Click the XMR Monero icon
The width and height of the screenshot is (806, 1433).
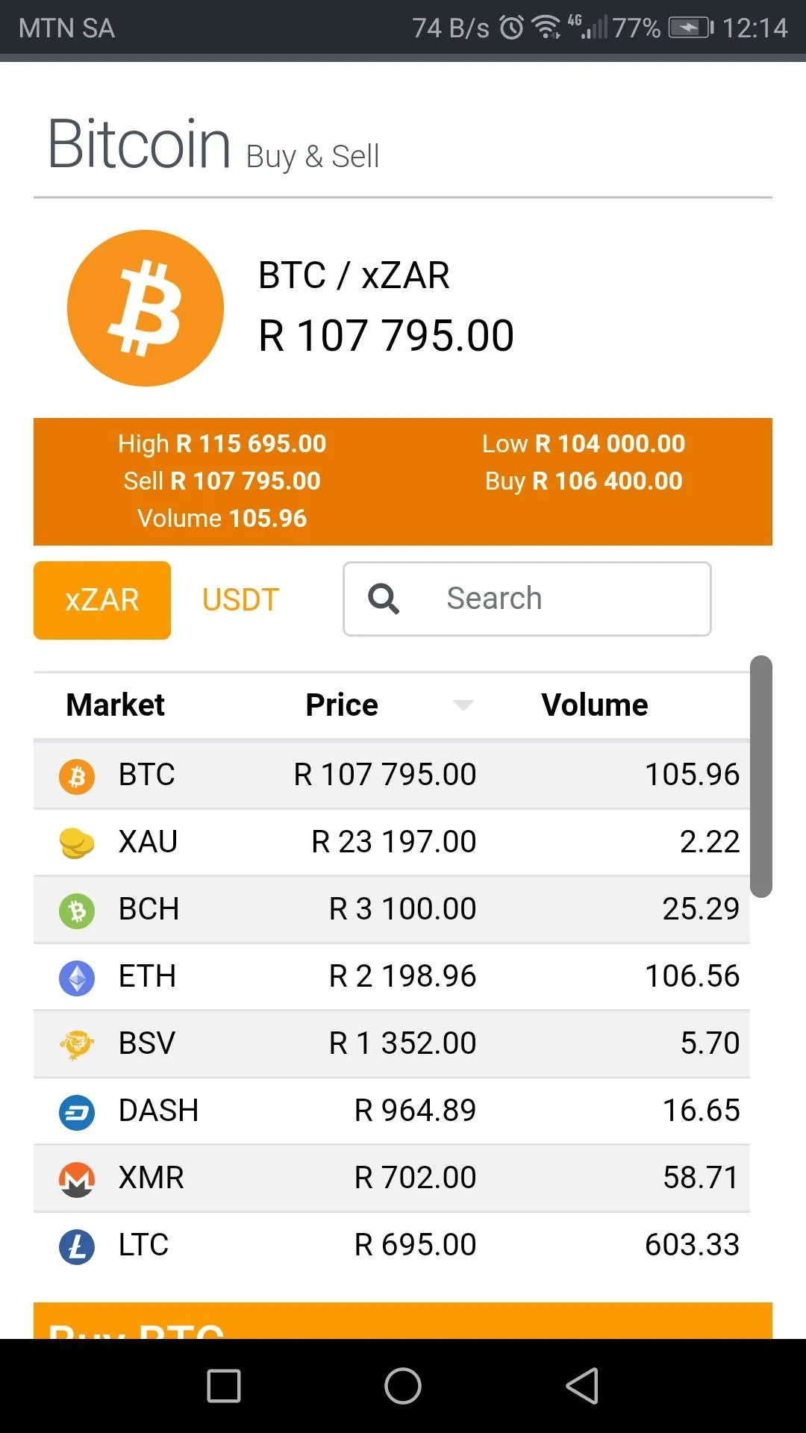pyautogui.click(x=77, y=1179)
